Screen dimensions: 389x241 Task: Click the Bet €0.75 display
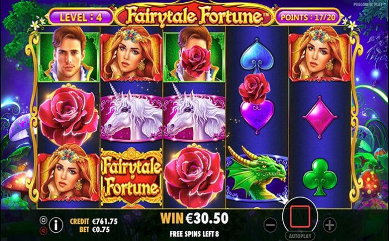coord(94,229)
